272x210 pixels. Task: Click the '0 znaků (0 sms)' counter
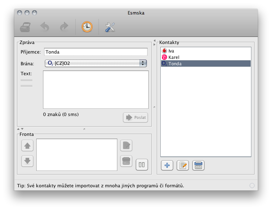(x=61, y=115)
